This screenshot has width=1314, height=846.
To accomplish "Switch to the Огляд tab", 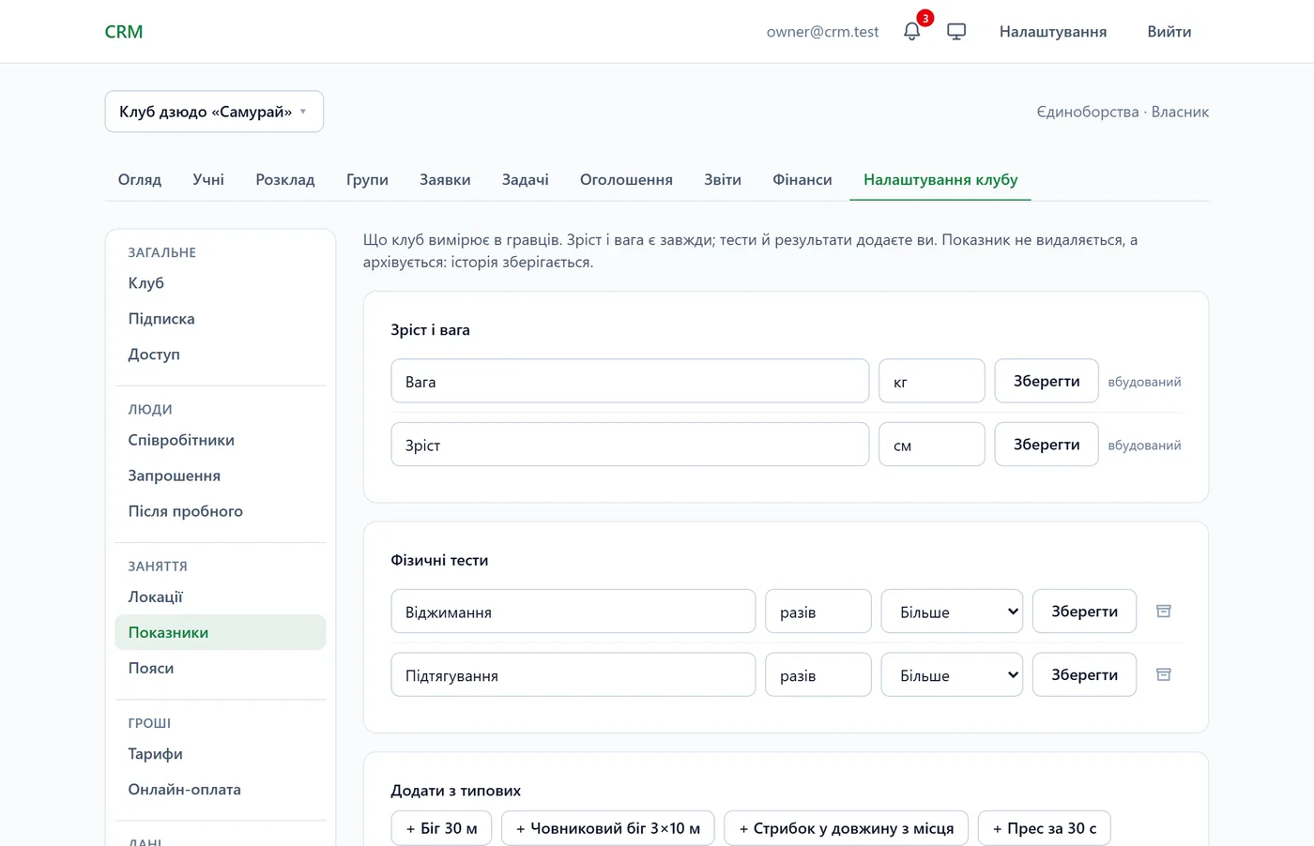I will (x=140, y=179).
